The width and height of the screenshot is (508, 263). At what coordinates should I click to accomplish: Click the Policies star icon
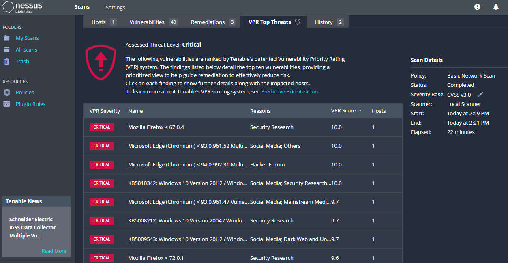7,92
